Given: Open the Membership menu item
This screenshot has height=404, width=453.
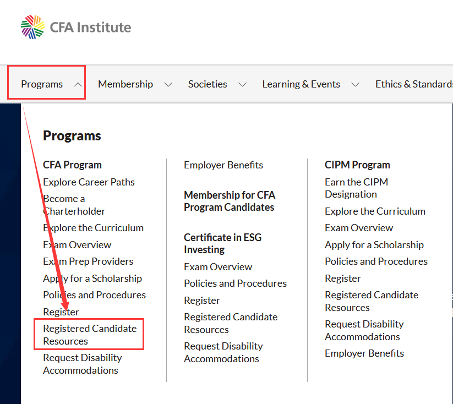Looking at the screenshot, I should point(125,84).
